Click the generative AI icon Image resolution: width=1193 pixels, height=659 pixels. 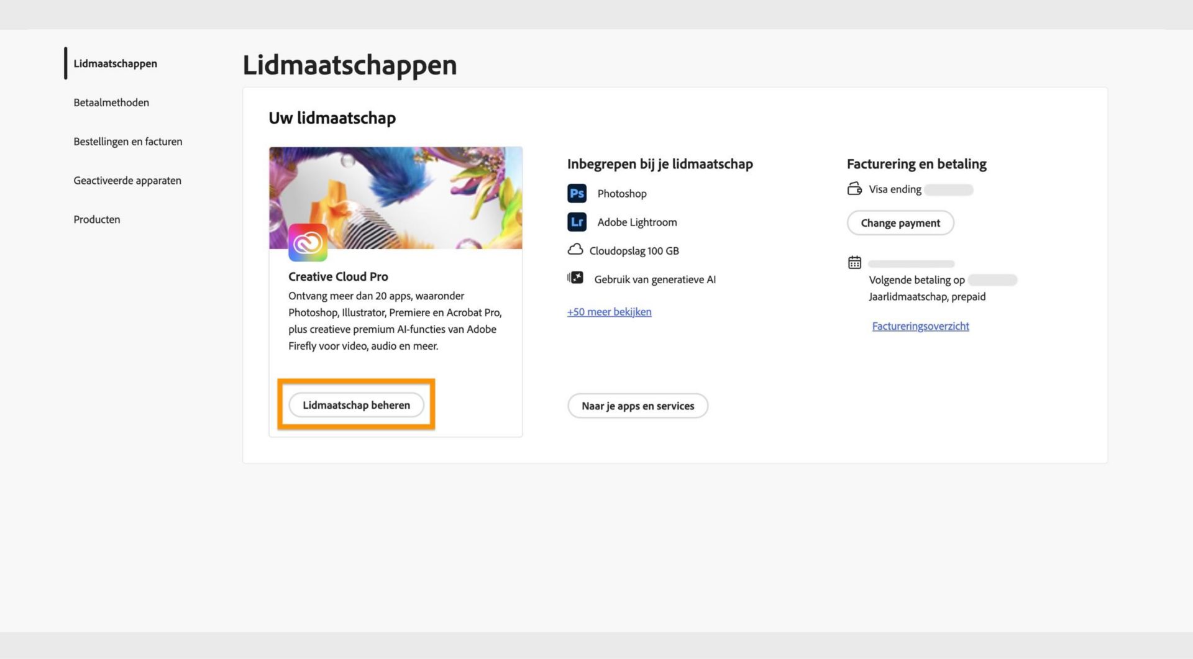point(577,279)
